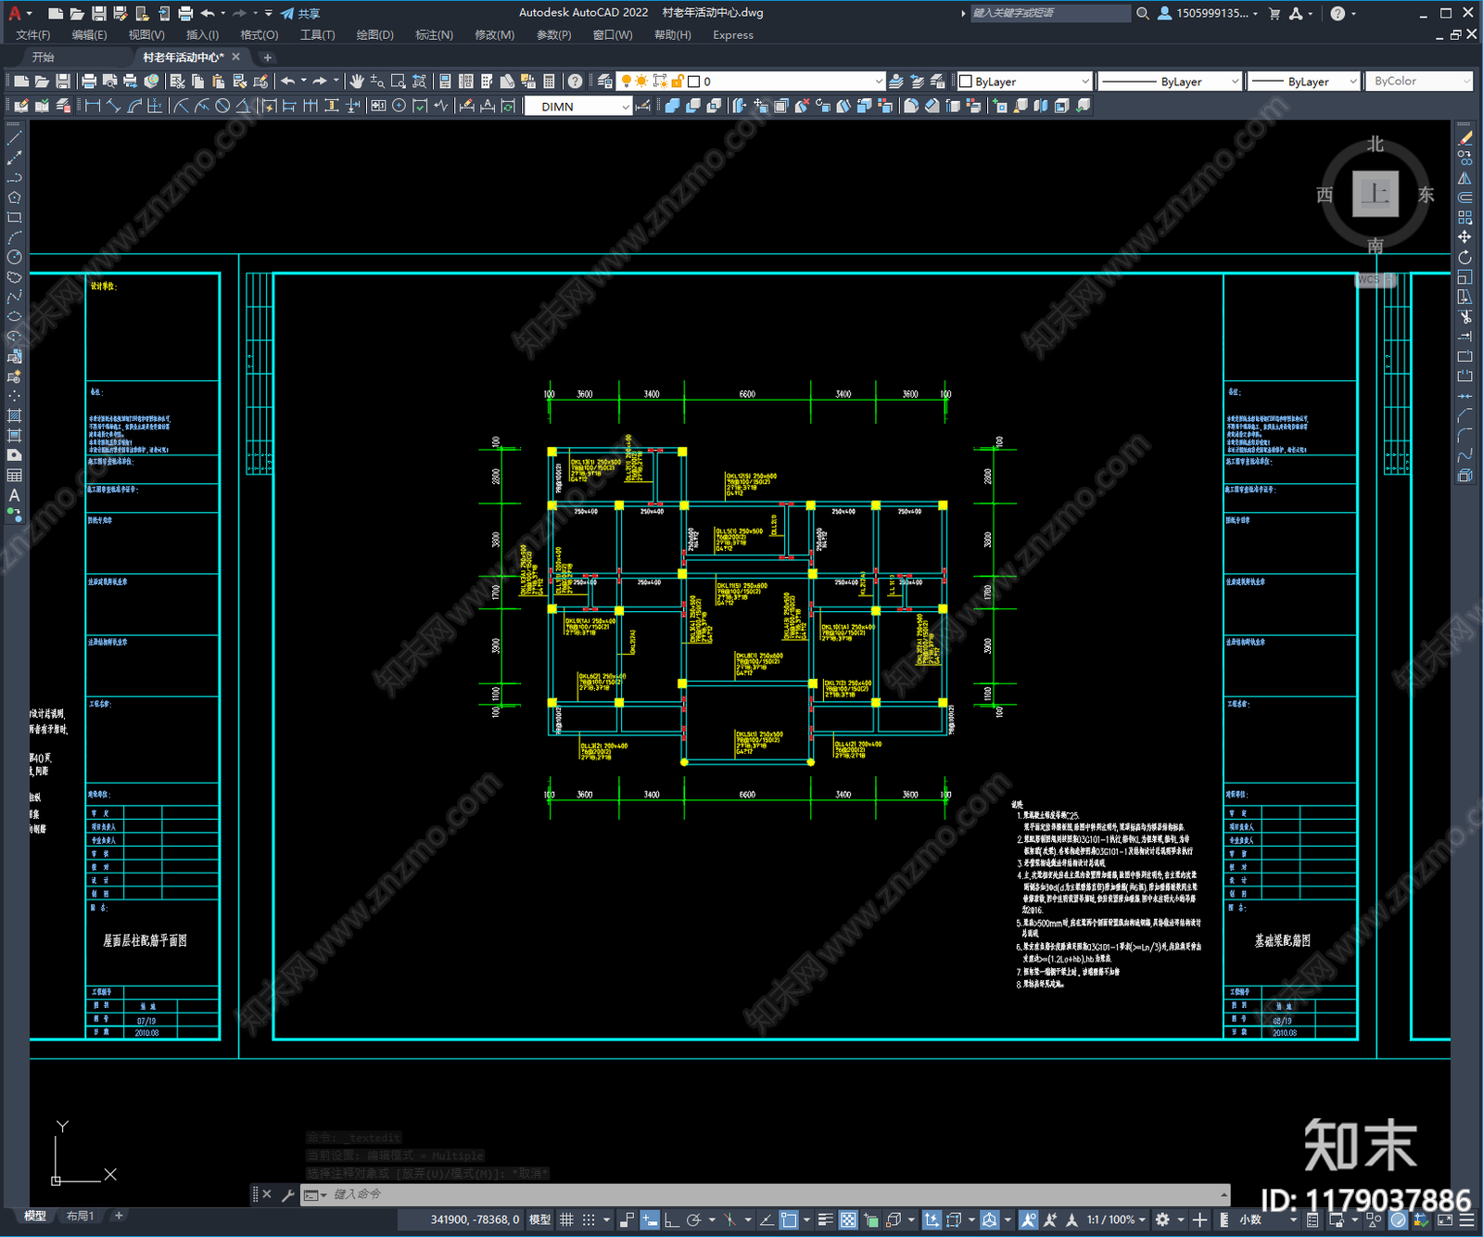Toggle ortho mode in the status bar
This screenshot has height=1237, width=1483.
tap(671, 1219)
